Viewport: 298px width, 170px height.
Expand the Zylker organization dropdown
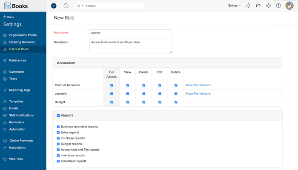(234, 6)
